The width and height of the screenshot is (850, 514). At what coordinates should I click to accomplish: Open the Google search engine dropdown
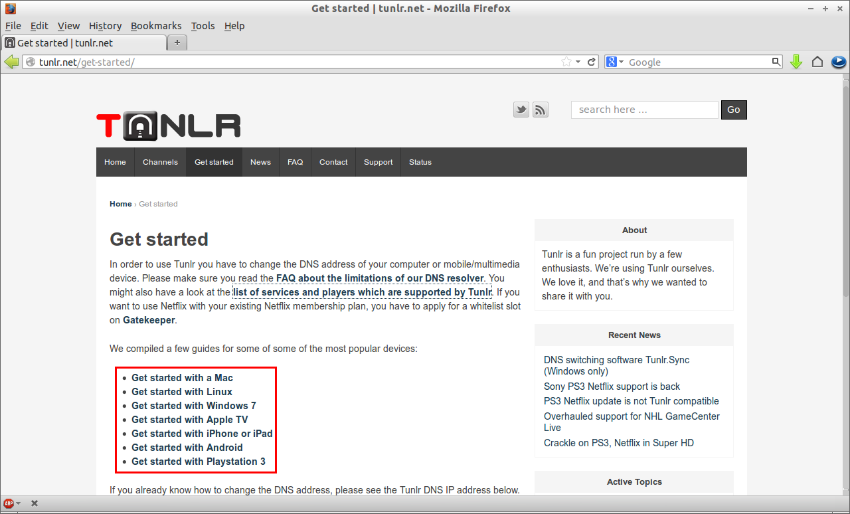click(615, 62)
